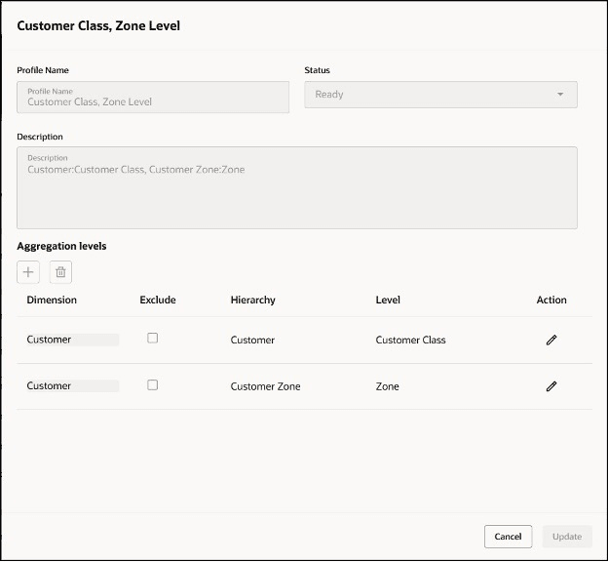608x562 pixels.
Task: Click the Hierarchy column header
Action: coord(252,300)
